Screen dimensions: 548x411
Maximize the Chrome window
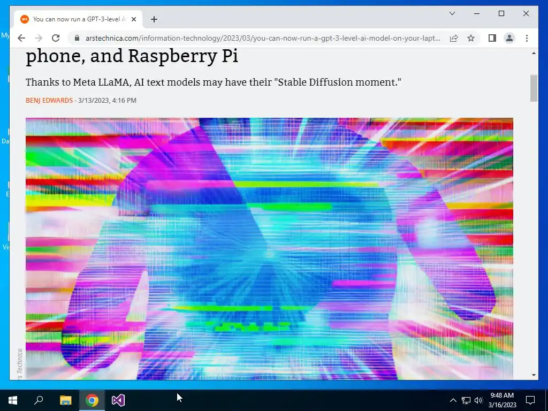coord(501,13)
